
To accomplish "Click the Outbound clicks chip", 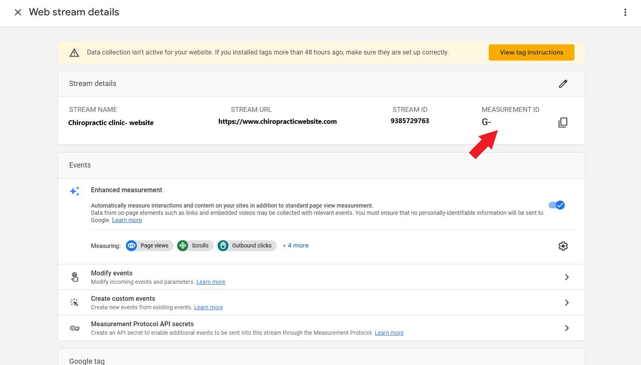I will 247,245.
